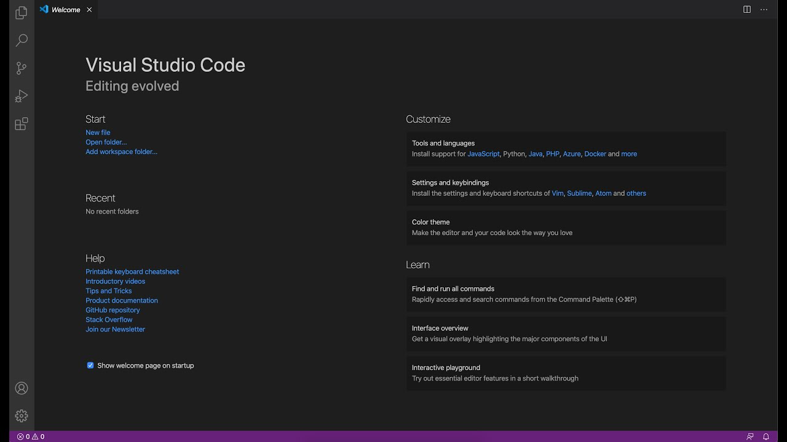Viewport: 787px width, 442px height.
Task: Click the feedback smiley in the status bar
Action: coord(749,436)
